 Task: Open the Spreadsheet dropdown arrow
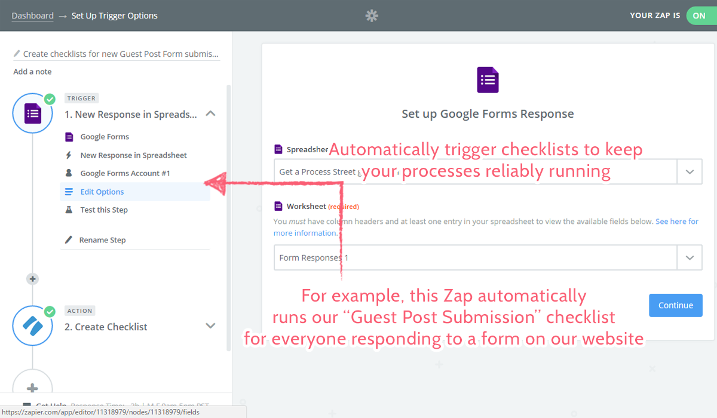click(x=690, y=171)
